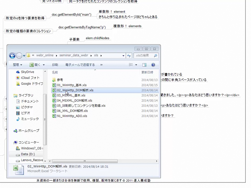Click seminar_data_webr in the address path
Screen dimensions: 251x188
coord(74,56)
